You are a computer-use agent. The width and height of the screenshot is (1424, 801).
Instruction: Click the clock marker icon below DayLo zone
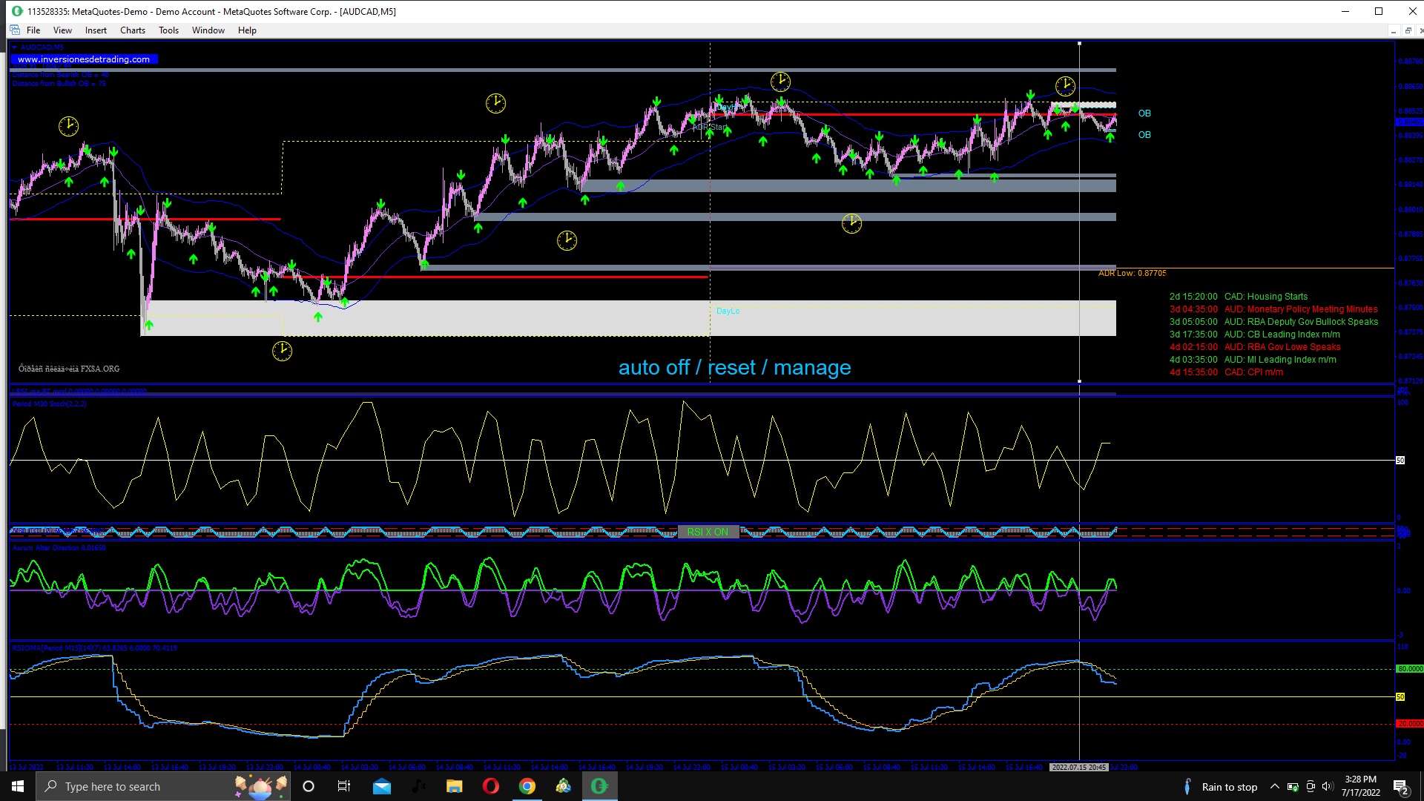(x=282, y=351)
